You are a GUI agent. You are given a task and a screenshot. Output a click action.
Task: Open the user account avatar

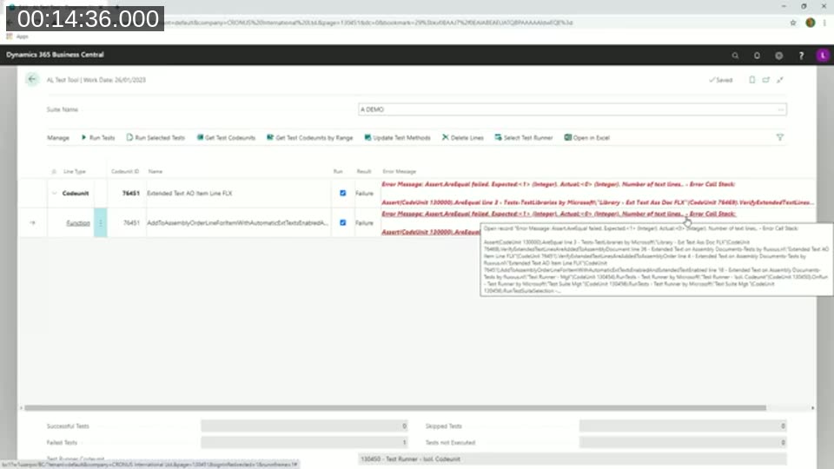pos(823,56)
